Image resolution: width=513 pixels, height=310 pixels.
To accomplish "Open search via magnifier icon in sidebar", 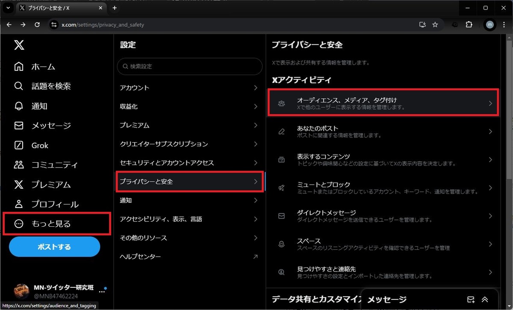I will pos(19,86).
